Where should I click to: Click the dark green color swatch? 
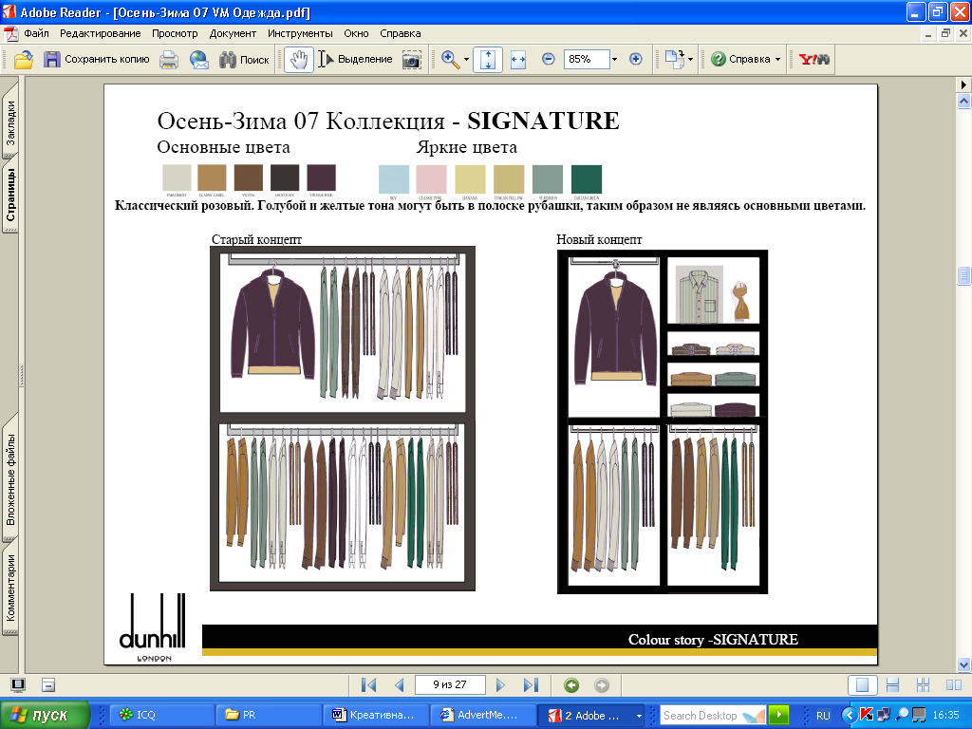[x=587, y=179]
